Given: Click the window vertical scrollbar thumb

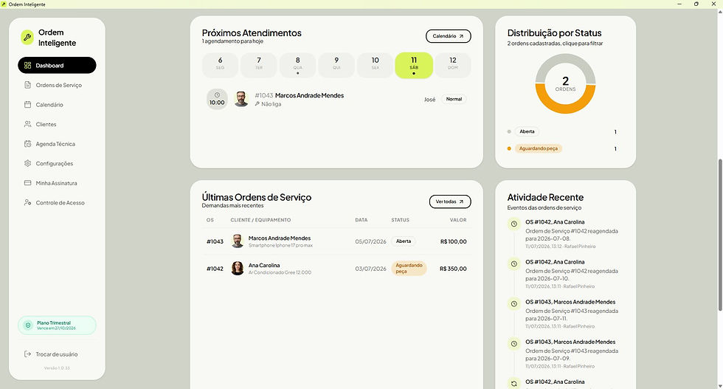Looking at the screenshot, I should tap(720, 235).
